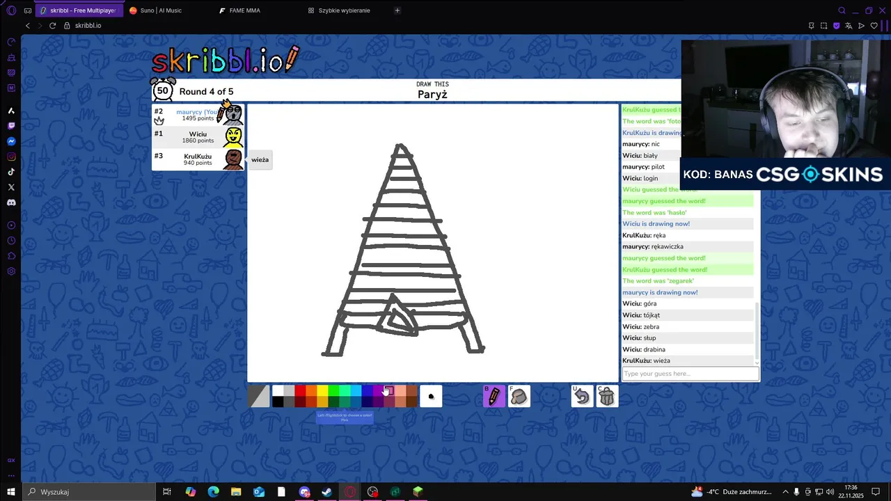Open Instagram in the sidebar
This screenshot has width=891, height=501.
[11, 157]
